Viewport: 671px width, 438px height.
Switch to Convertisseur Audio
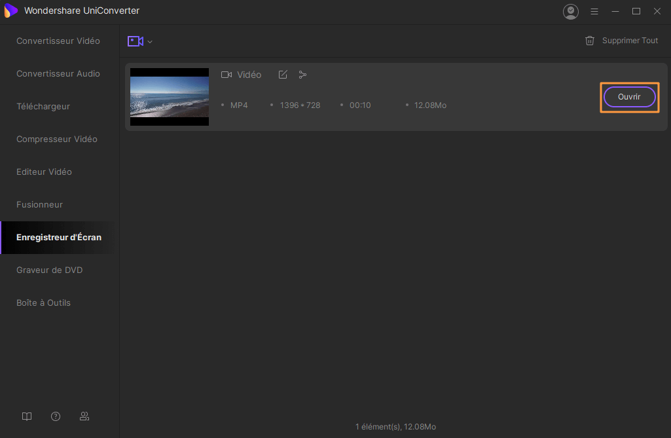click(58, 73)
